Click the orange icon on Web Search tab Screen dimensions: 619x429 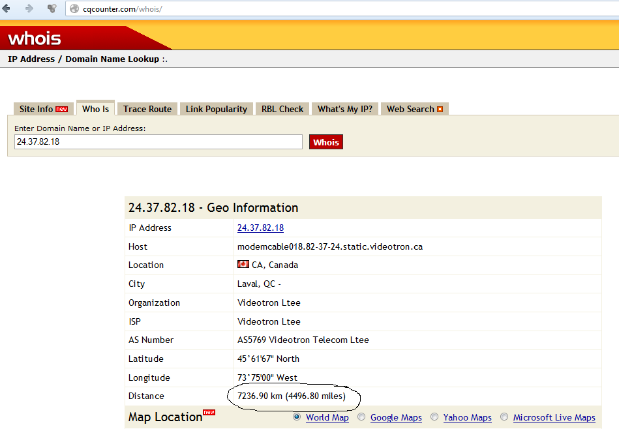point(440,110)
